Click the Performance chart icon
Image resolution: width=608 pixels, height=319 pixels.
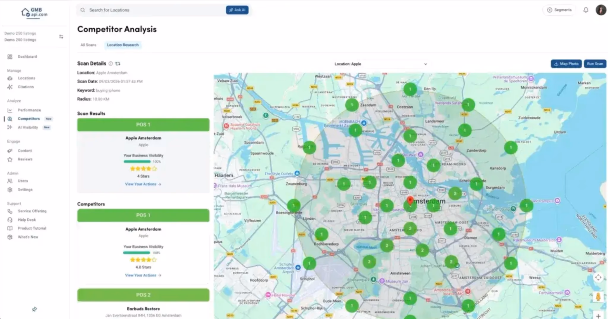coord(10,110)
